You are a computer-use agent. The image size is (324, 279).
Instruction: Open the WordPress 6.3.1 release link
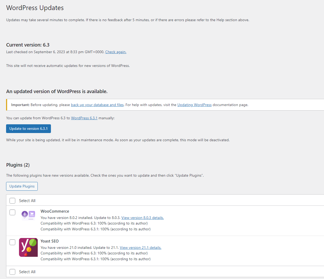(84, 118)
